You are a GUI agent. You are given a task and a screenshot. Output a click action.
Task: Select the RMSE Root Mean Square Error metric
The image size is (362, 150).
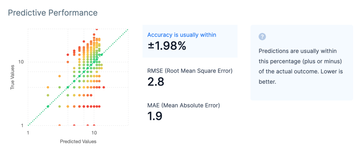point(190,77)
